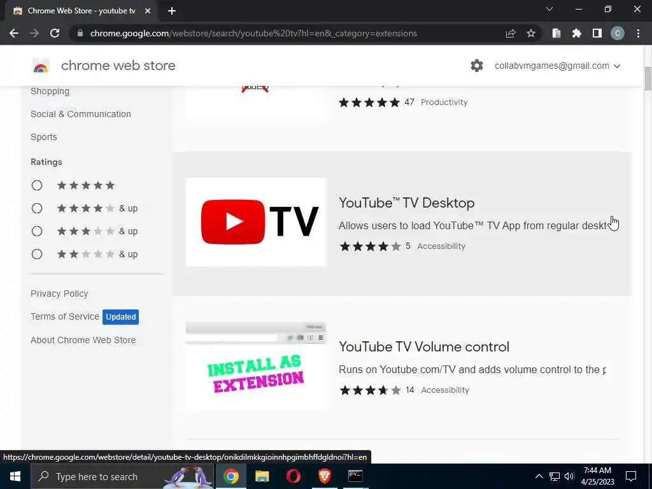
Task: Choose the Social & Communication category
Action: (81, 114)
